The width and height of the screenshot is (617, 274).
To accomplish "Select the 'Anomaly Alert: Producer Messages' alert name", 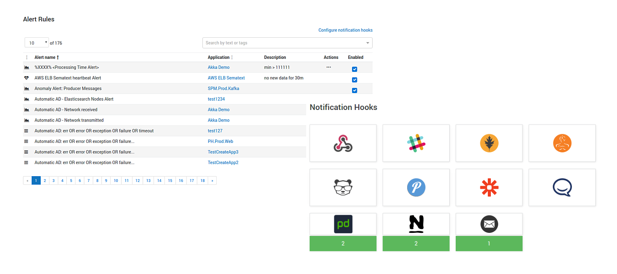I will (x=68, y=88).
